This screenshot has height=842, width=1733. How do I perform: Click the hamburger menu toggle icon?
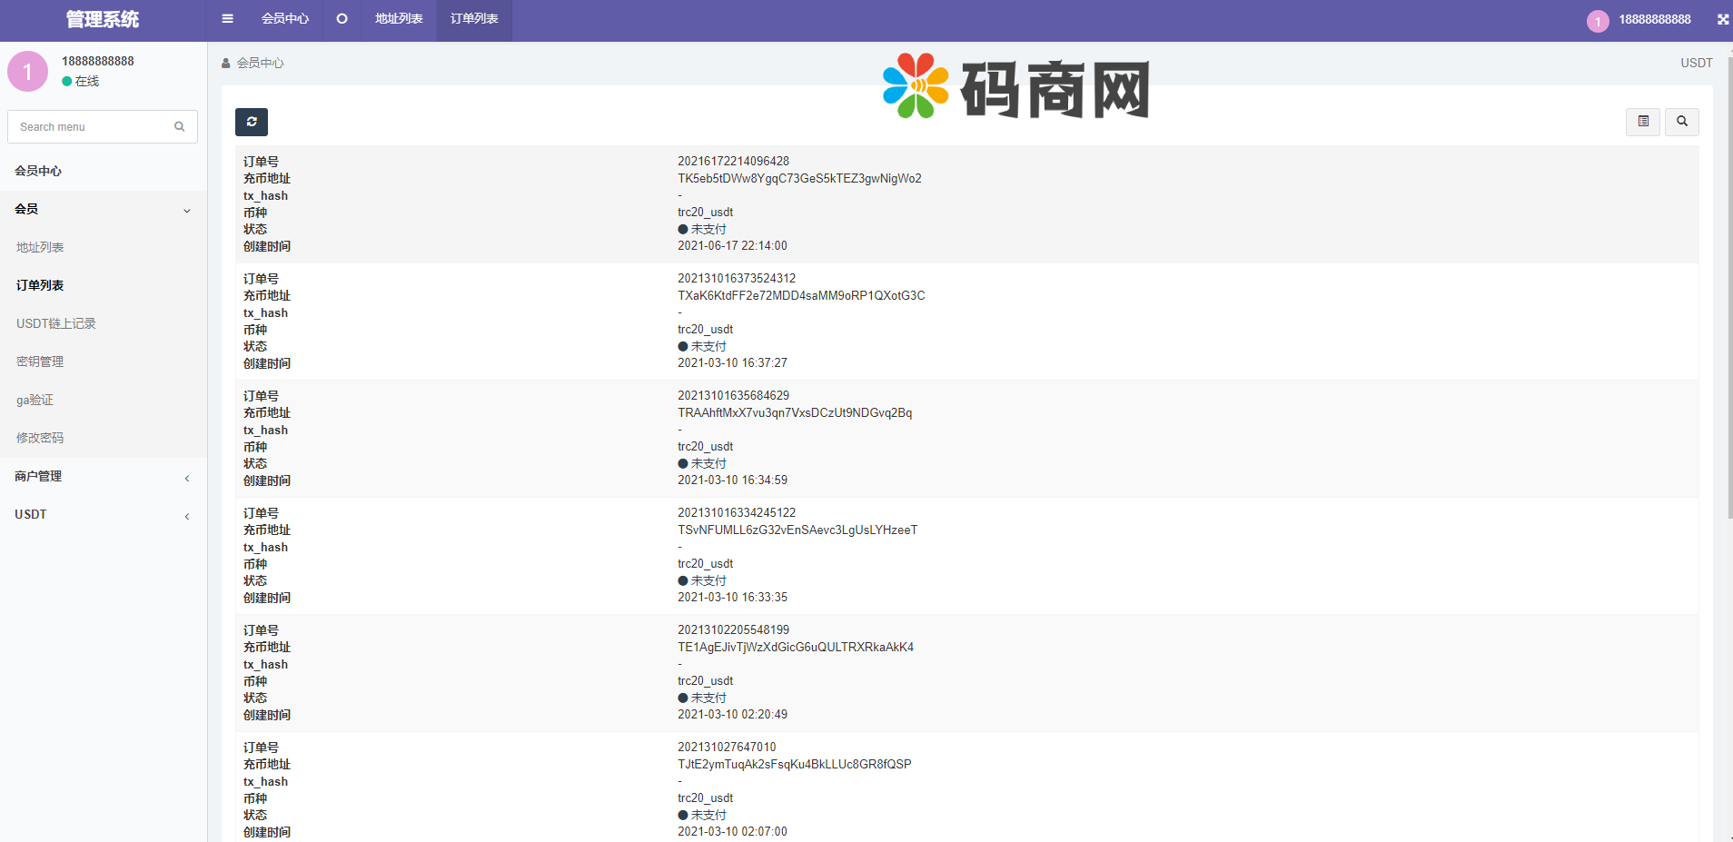227,19
